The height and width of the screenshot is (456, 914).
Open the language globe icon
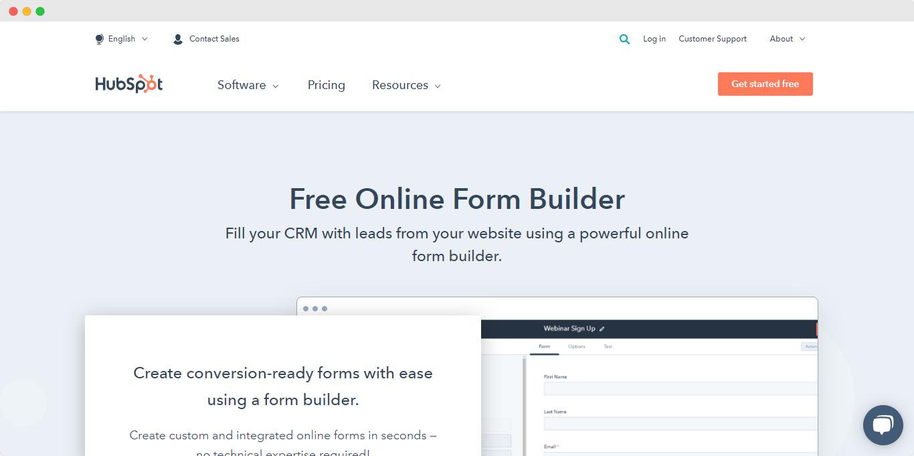click(x=99, y=39)
